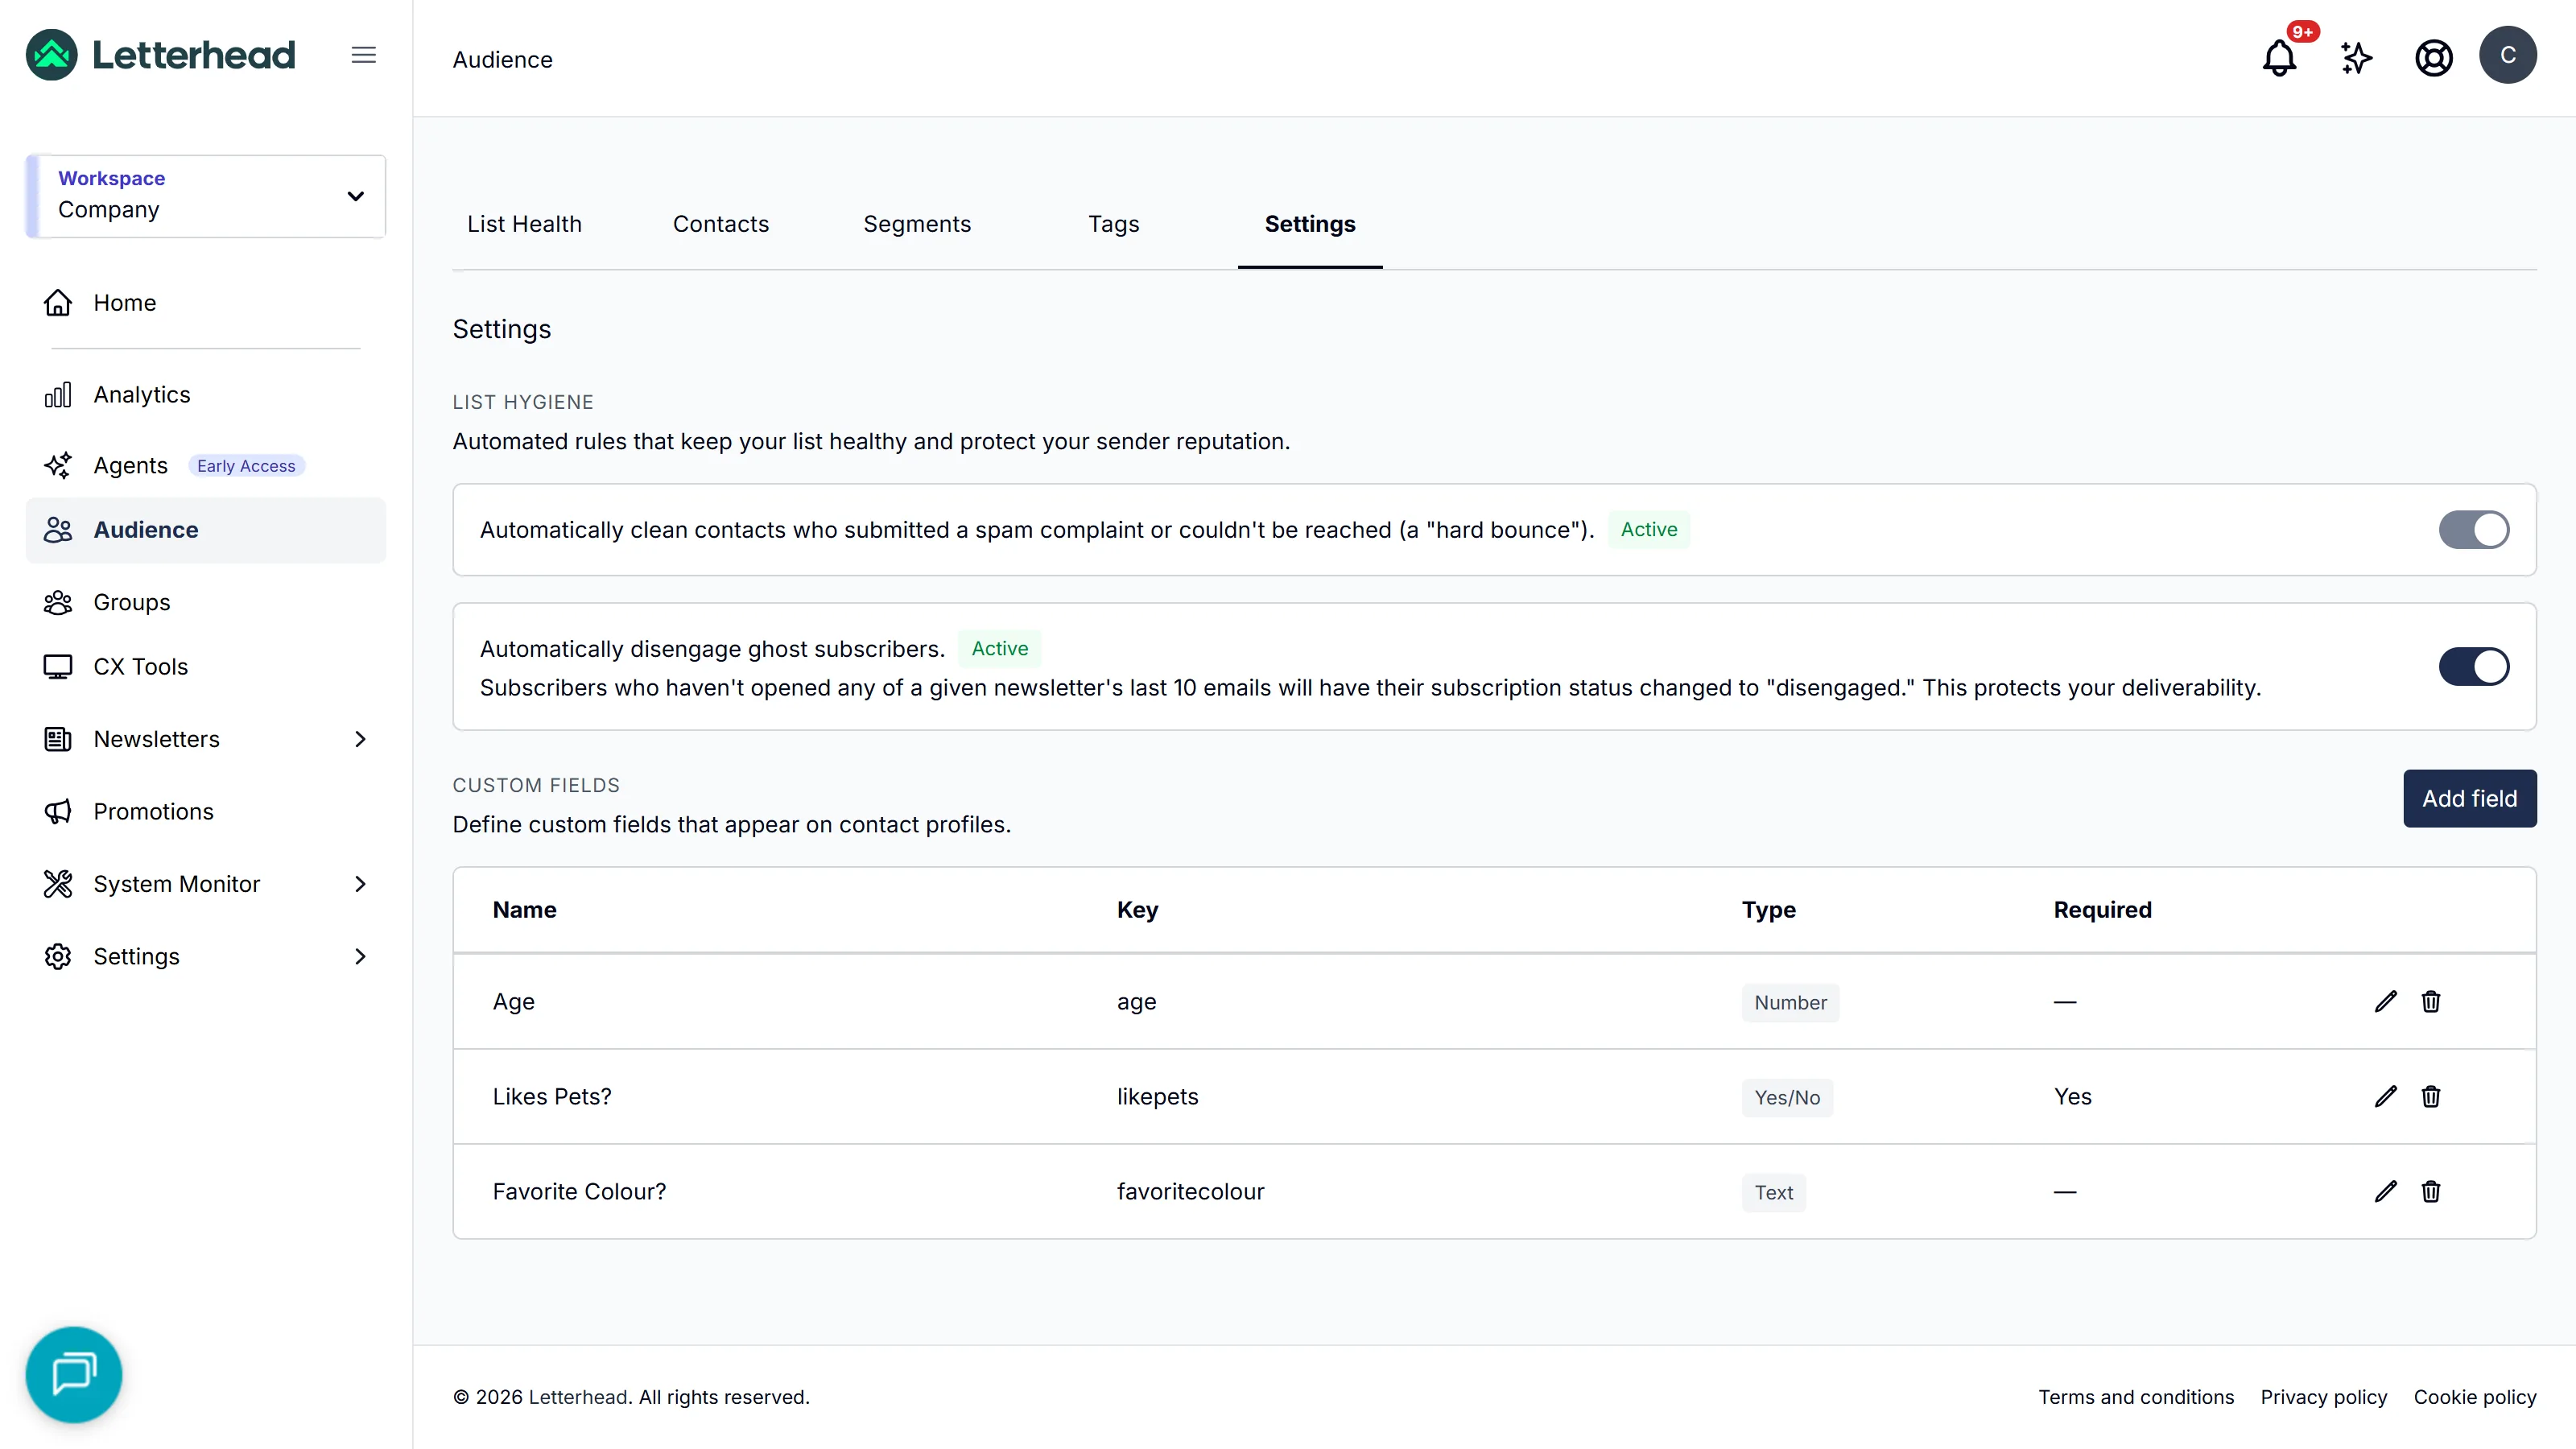Image resolution: width=2576 pixels, height=1449 pixels.
Task: Switch to the Segments tab
Action: [917, 224]
